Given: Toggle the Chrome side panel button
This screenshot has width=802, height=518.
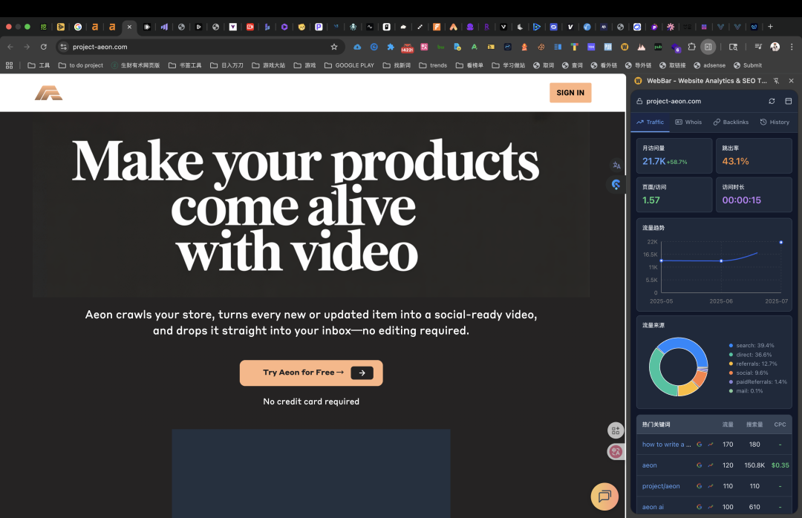Looking at the screenshot, I should tap(708, 47).
